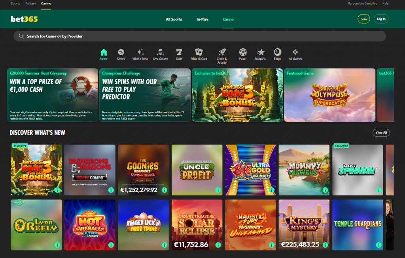Image resolution: width=405 pixels, height=258 pixels.
Task: Open the Exclusive bet365 Kong 3 banner
Action: [x=237, y=95]
